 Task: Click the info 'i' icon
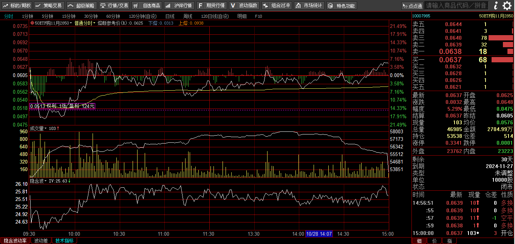(496, 5)
